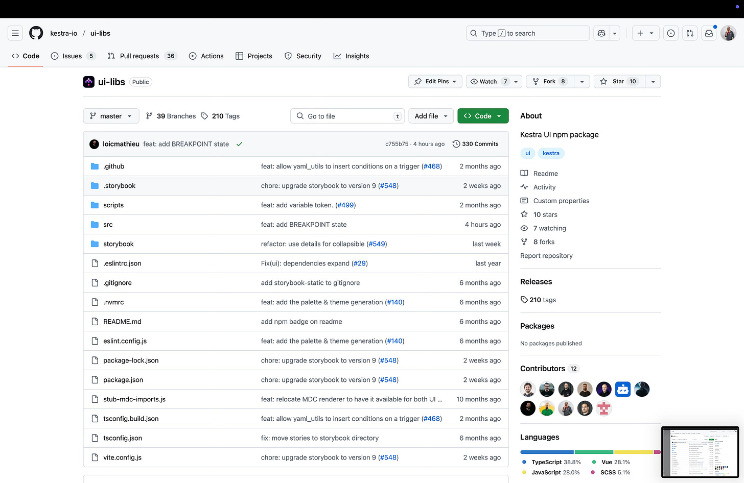This screenshot has height=483, width=744.
Task: Click Report repository link
Action: [x=546, y=256]
